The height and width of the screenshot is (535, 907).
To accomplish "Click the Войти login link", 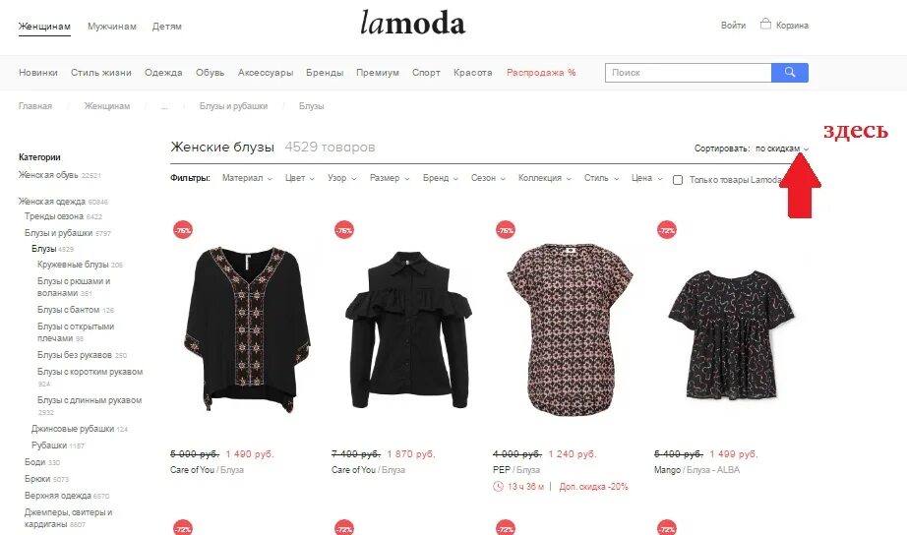I will 733,26.
